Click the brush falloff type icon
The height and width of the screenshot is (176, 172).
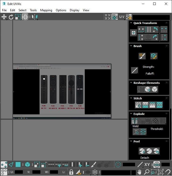(x=135, y=70)
